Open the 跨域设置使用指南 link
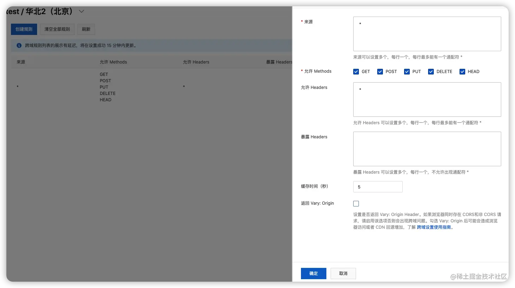The image size is (515, 288). coord(434,227)
